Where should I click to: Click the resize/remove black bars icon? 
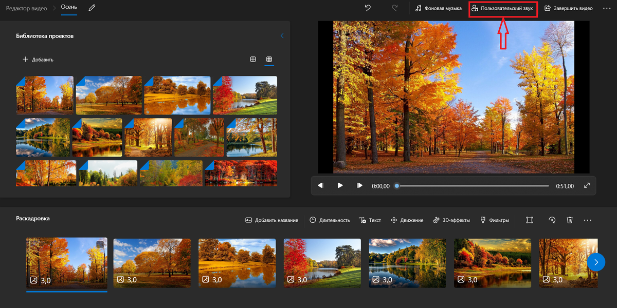[529, 220]
